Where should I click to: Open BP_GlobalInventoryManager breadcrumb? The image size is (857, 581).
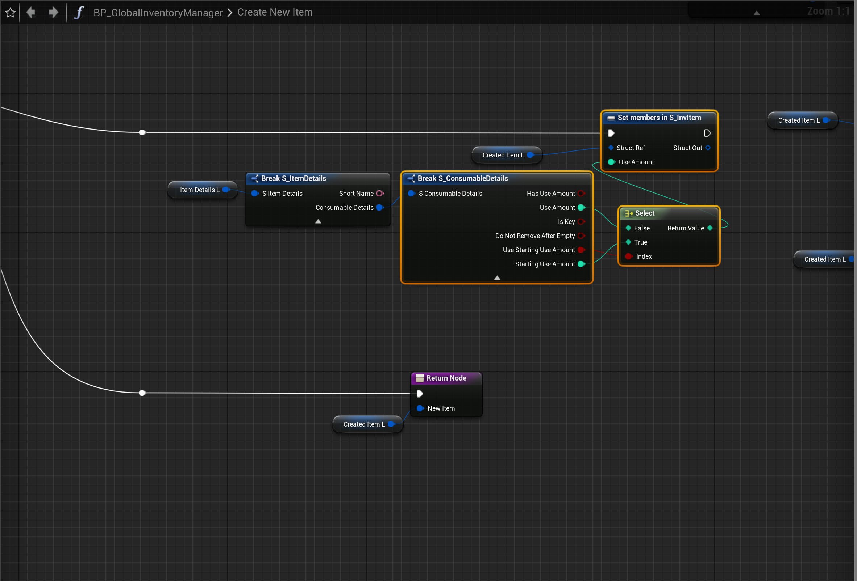tap(158, 13)
